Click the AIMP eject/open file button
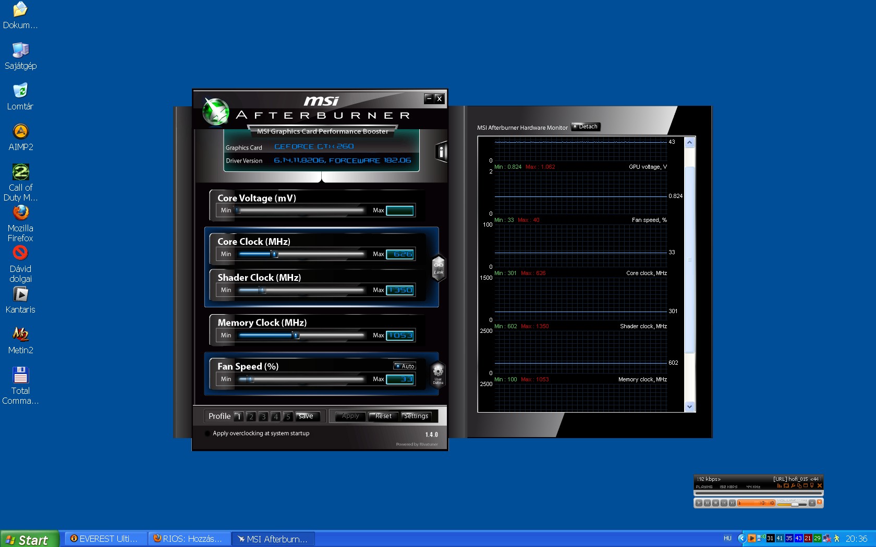 click(x=812, y=503)
